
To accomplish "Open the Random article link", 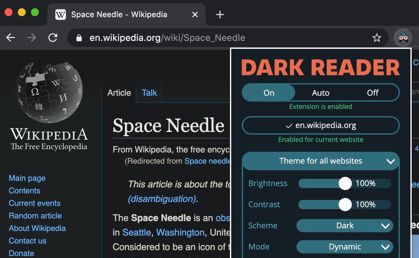I will point(35,216).
